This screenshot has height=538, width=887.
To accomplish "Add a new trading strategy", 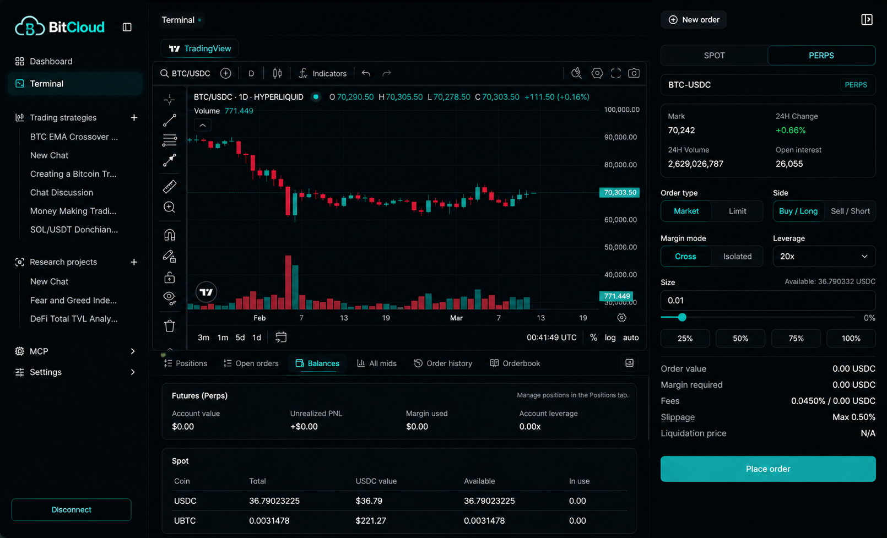I will 134,117.
